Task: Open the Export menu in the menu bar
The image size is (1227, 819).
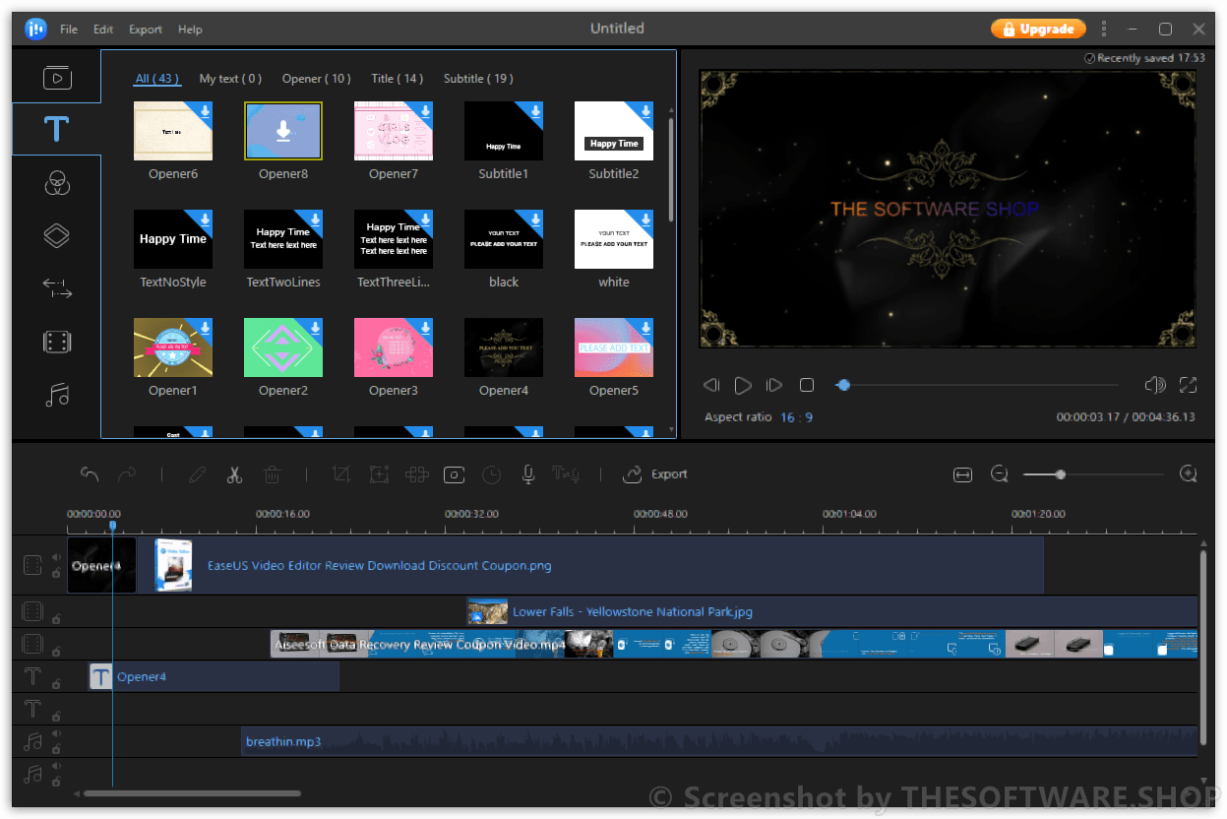Action: coord(145,29)
